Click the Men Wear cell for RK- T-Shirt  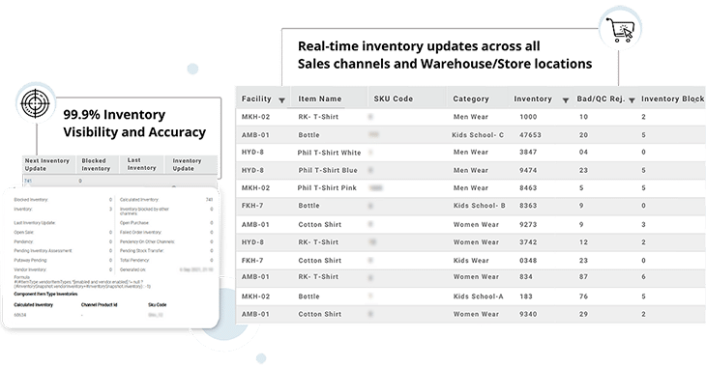471,117
